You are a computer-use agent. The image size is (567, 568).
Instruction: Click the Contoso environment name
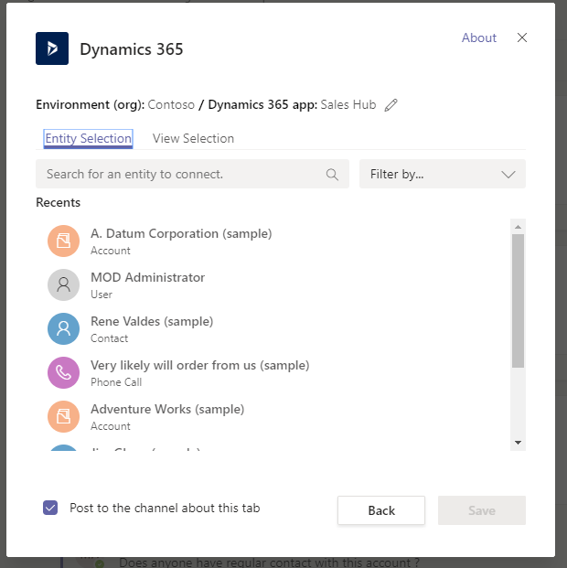171,104
